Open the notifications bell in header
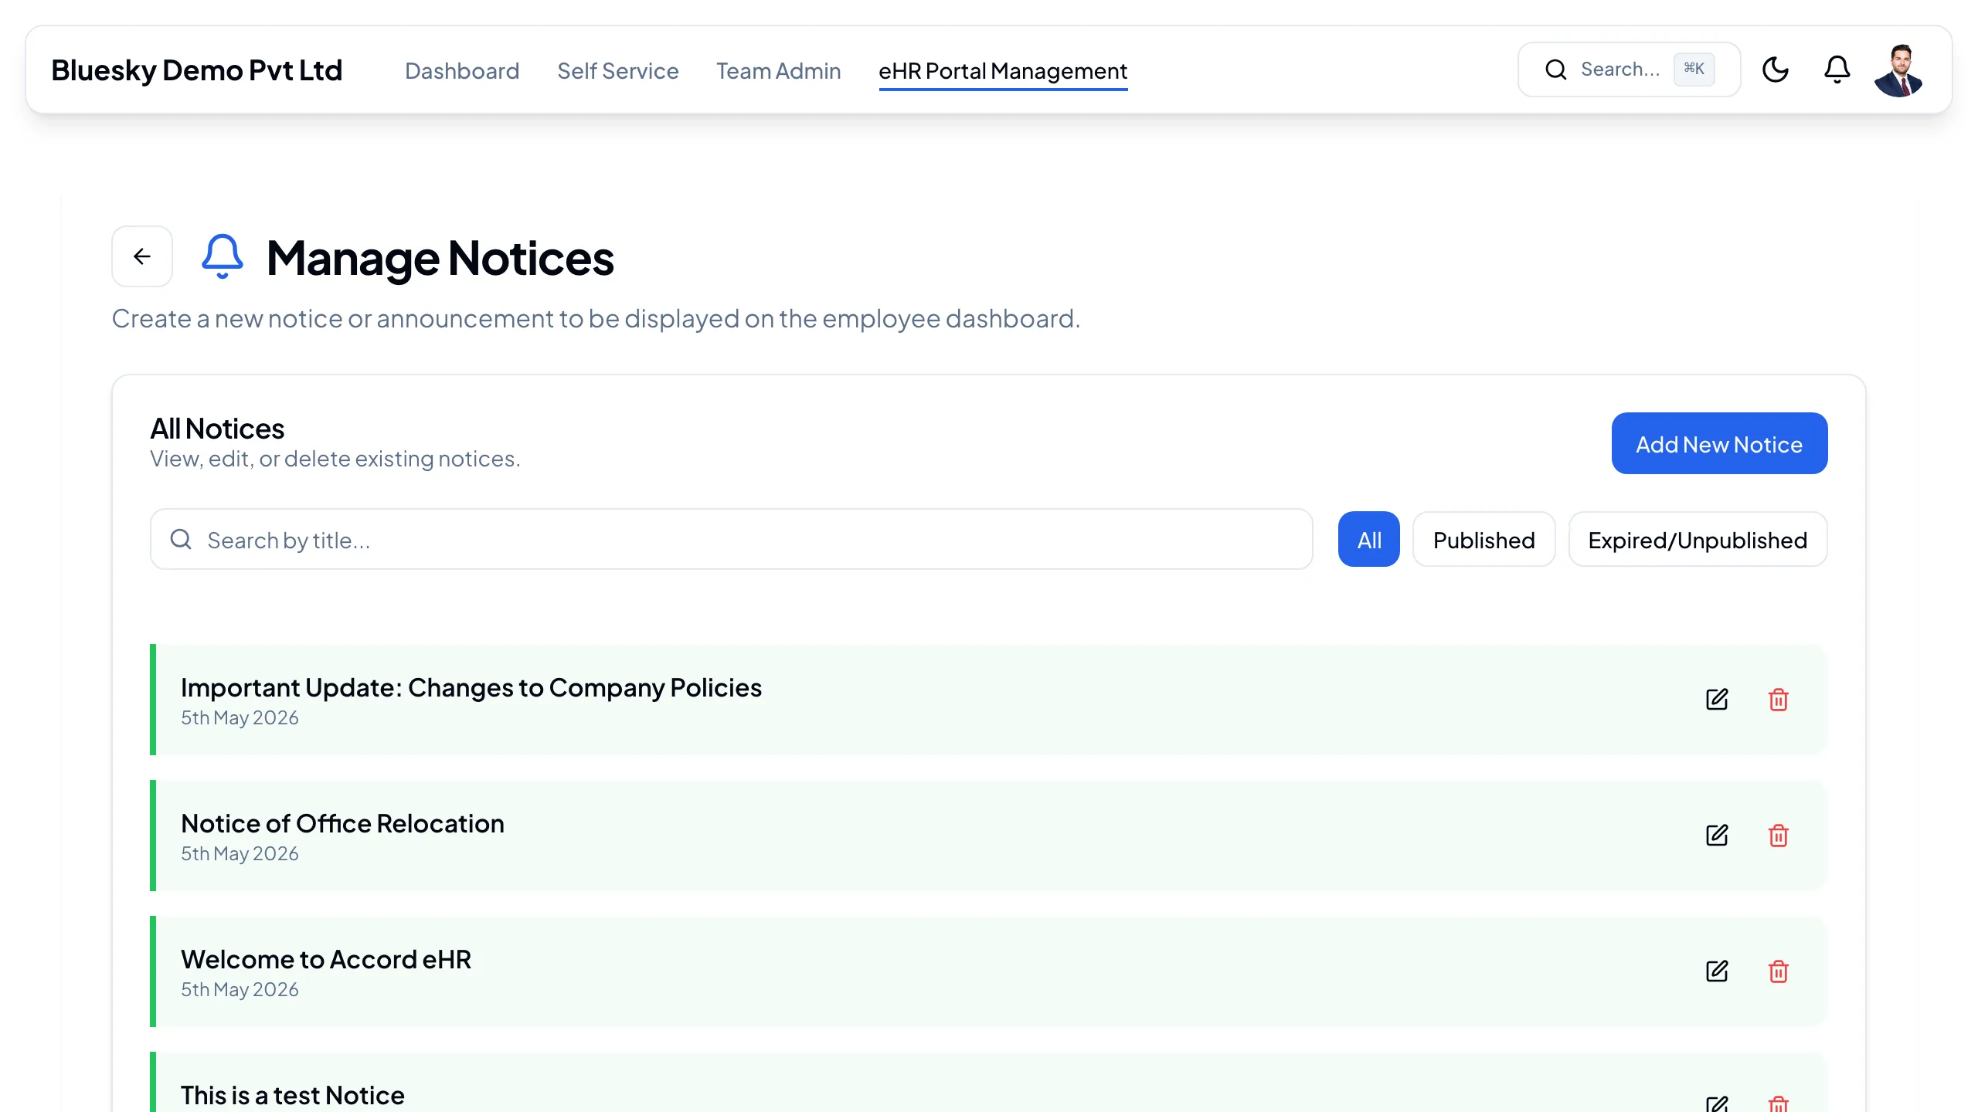Image resolution: width=1978 pixels, height=1112 pixels. point(1837,69)
